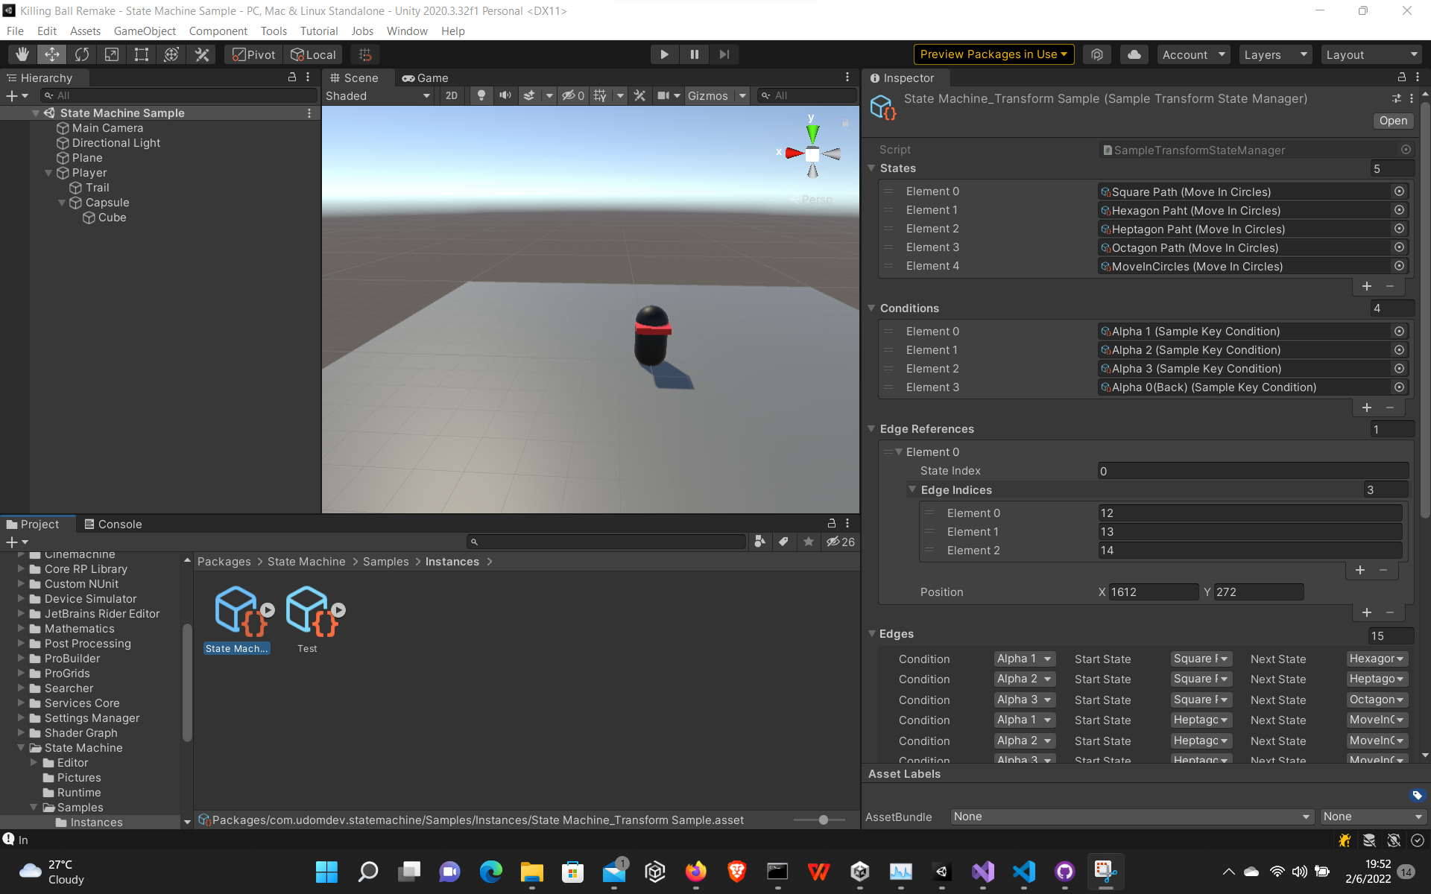1431x894 pixels.
Task: Click the Play button to start simulation
Action: [x=663, y=54]
